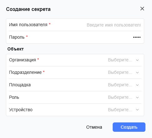Open the Подразделение dropdown
The height and width of the screenshot is (138, 152).
[x=123, y=73]
